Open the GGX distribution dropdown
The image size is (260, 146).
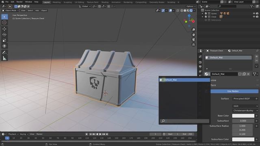coord(245,106)
